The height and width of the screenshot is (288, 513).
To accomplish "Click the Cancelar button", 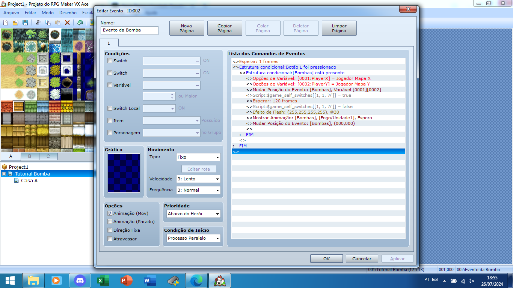I will point(362,259).
